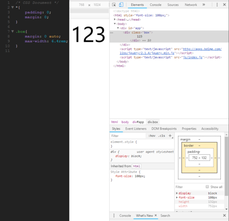Close the bottom drawer with X

224,215
